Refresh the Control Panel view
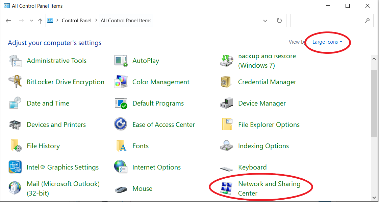Image resolution: width=379 pixels, height=202 pixels. (x=279, y=21)
